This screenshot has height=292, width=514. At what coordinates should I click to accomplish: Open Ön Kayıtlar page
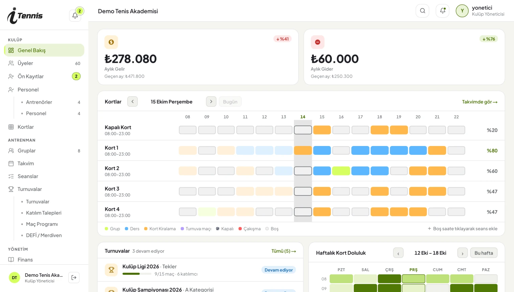[44, 76]
